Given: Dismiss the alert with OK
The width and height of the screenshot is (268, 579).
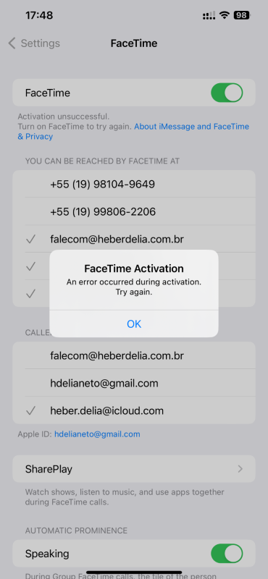Looking at the screenshot, I should pos(134,324).
